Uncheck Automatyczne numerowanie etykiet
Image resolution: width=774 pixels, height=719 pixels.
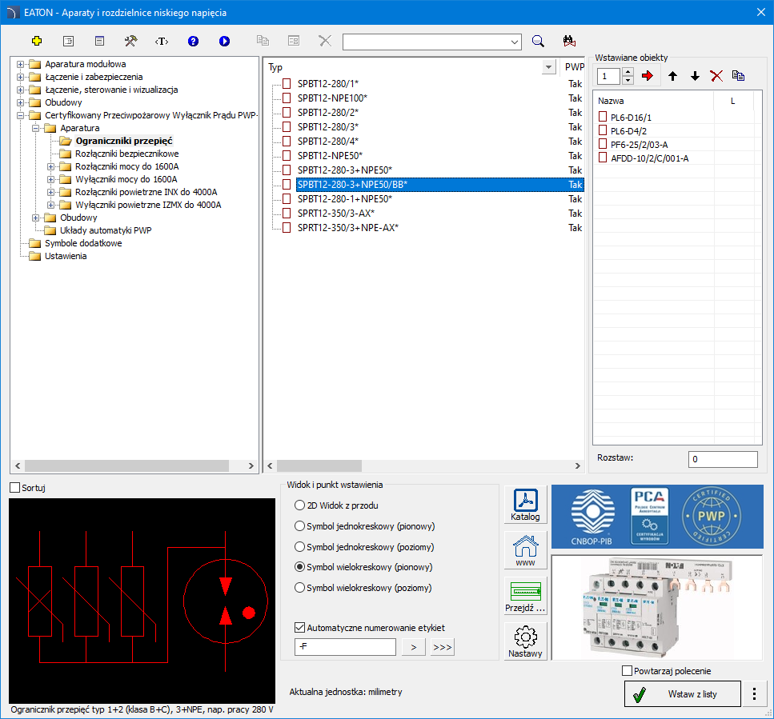301,628
